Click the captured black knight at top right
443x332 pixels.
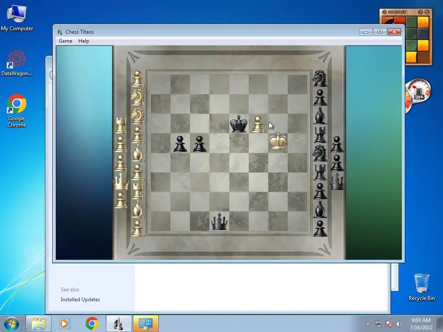pos(320,78)
